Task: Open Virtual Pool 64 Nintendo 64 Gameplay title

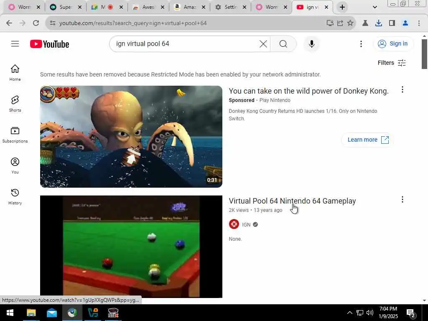Action: click(x=292, y=201)
